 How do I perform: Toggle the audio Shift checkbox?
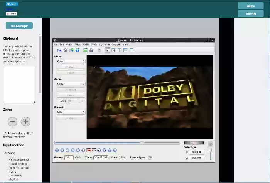[58, 101]
